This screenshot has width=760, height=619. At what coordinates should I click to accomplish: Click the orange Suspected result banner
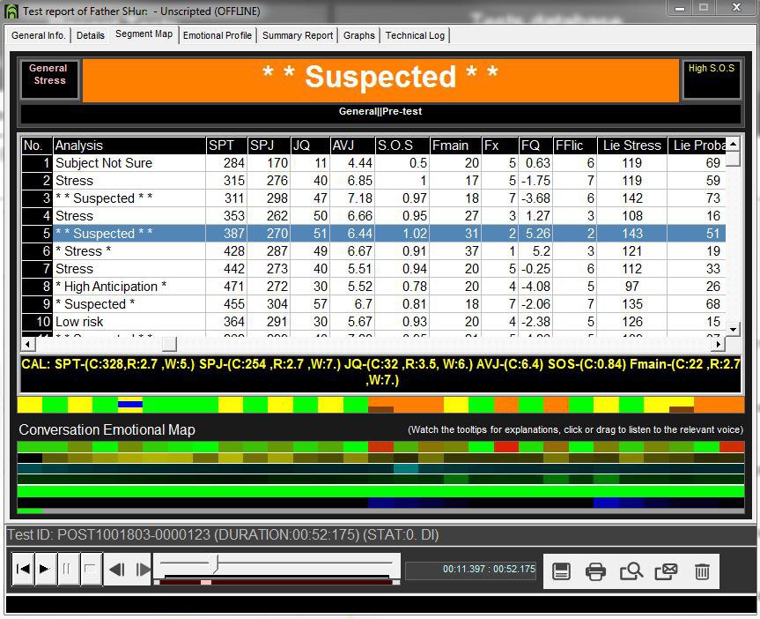(x=380, y=80)
